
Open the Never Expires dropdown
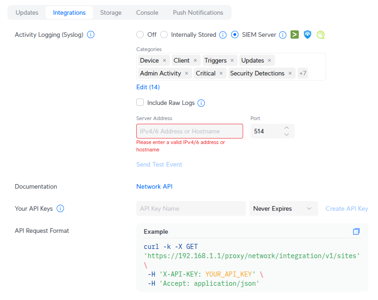coord(283,208)
